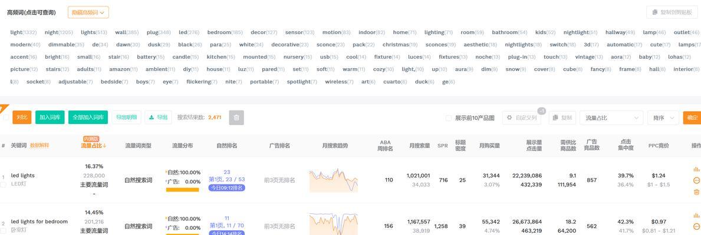Confirm sorting with the 确定 button
701x235 pixels.
[692, 117]
